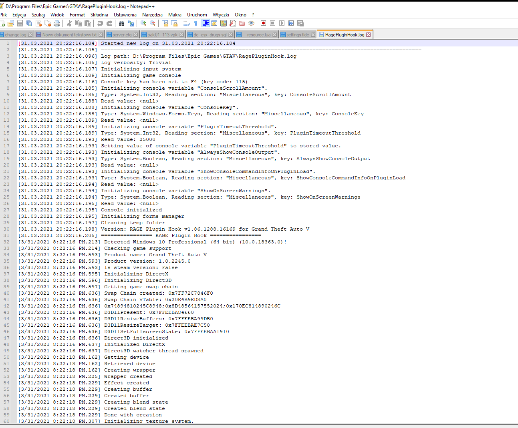Print the document using the printer icon

pos(57,23)
